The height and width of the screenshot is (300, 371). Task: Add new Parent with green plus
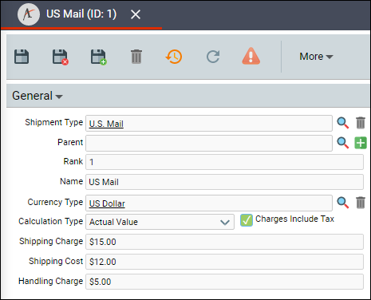(x=361, y=143)
